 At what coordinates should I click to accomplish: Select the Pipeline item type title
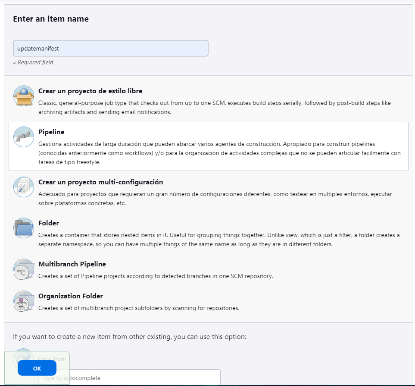(51, 132)
